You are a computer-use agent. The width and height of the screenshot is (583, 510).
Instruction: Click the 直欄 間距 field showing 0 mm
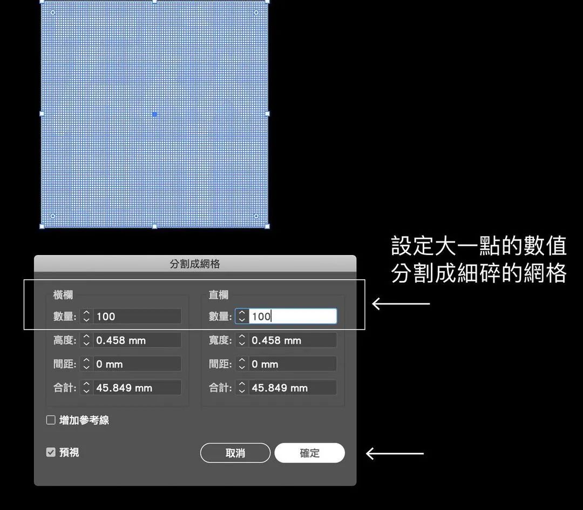click(x=293, y=364)
